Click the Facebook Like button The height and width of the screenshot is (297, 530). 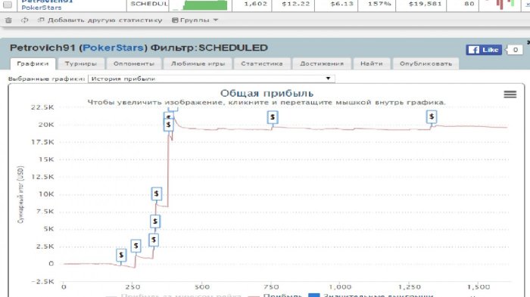click(484, 50)
